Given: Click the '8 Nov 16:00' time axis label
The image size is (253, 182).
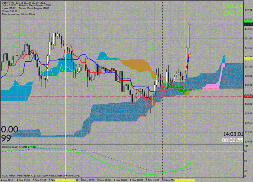Looking at the screenshot, I should [104, 180].
